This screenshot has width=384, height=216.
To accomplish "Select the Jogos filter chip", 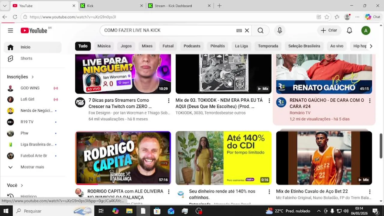I will (x=126, y=46).
